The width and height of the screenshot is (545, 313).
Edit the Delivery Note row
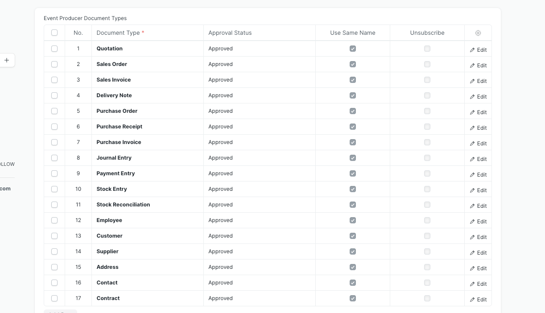[x=478, y=96]
